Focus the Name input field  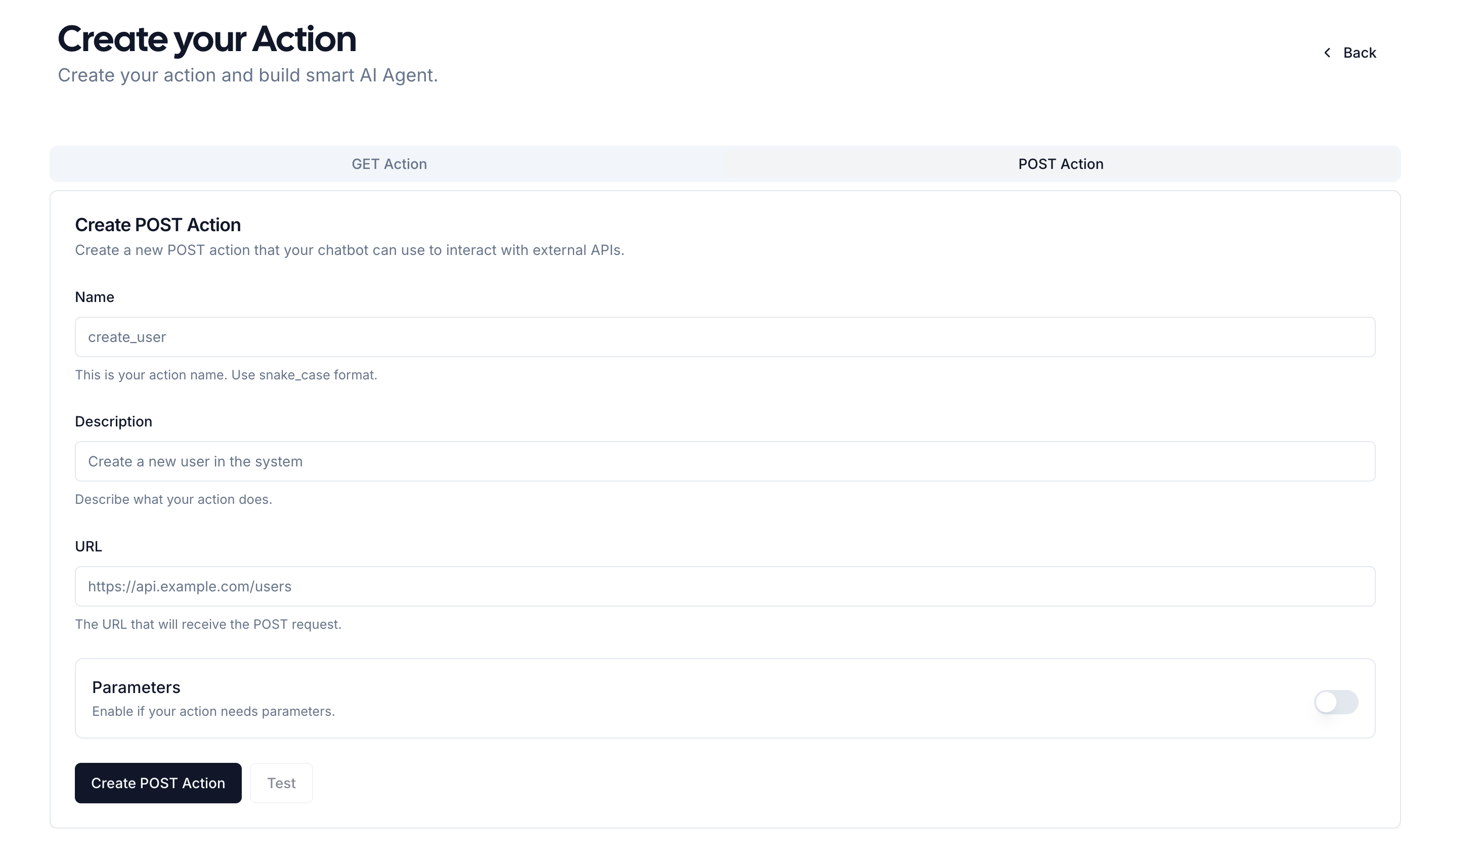(x=724, y=337)
